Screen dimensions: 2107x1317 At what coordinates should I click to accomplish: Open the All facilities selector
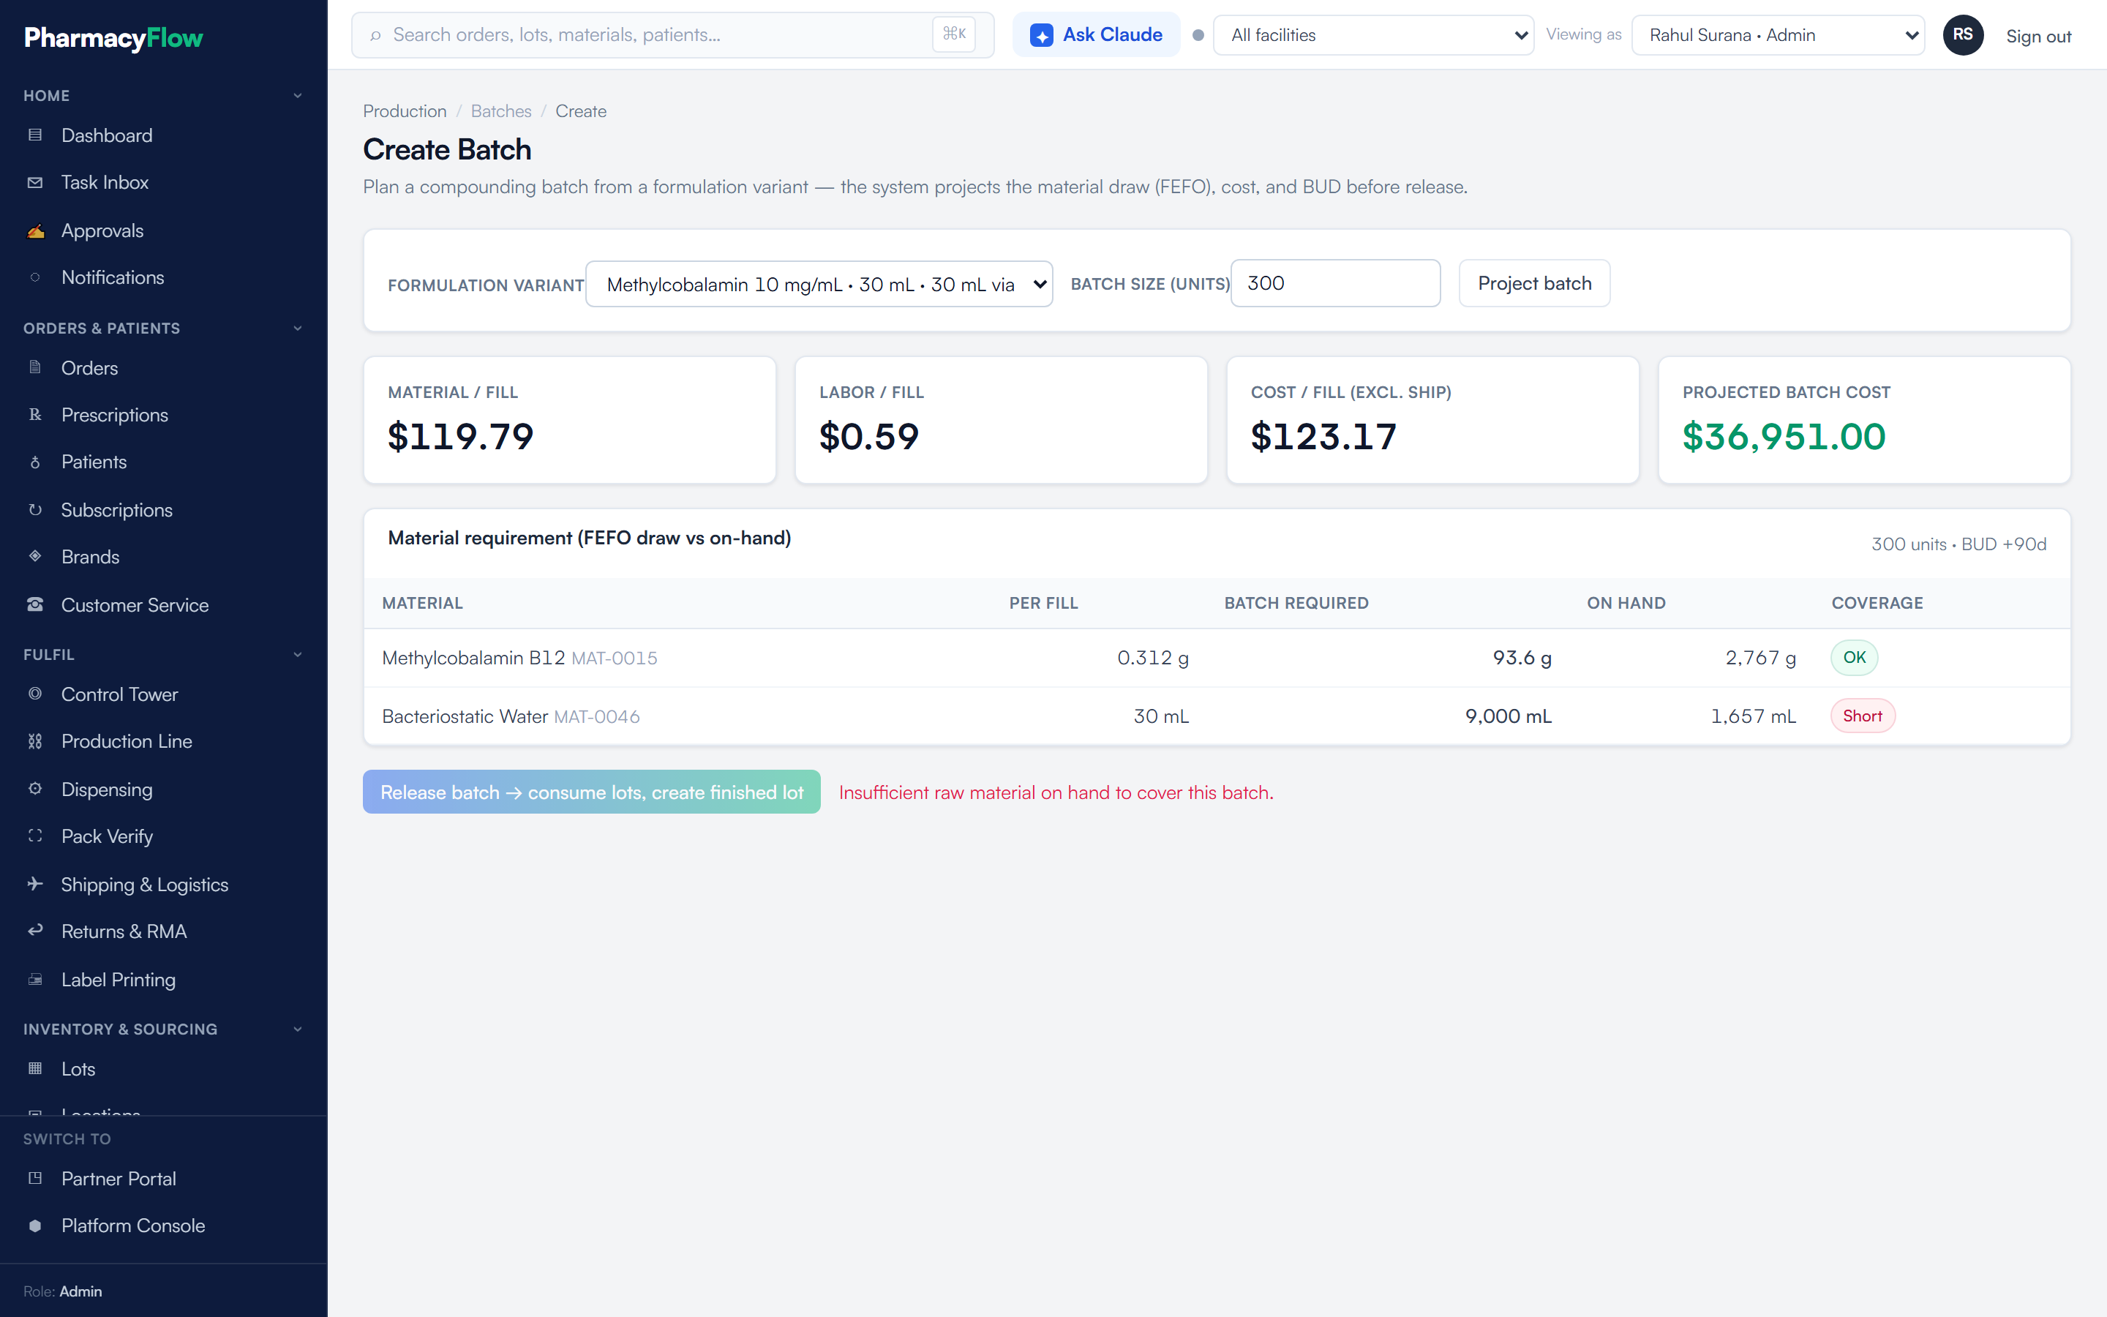click(x=1373, y=35)
